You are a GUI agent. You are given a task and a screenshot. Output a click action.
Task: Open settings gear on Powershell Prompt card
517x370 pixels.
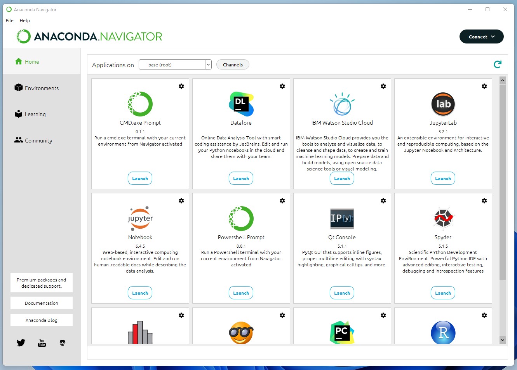pos(282,201)
